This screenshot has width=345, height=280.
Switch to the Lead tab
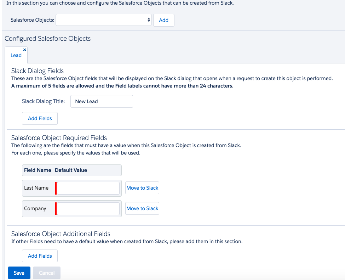tap(16, 55)
